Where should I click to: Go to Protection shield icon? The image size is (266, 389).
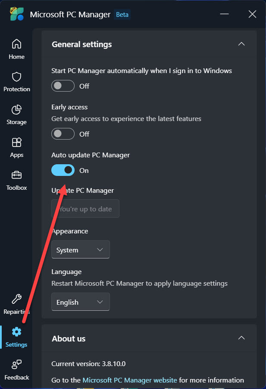[x=16, y=77]
